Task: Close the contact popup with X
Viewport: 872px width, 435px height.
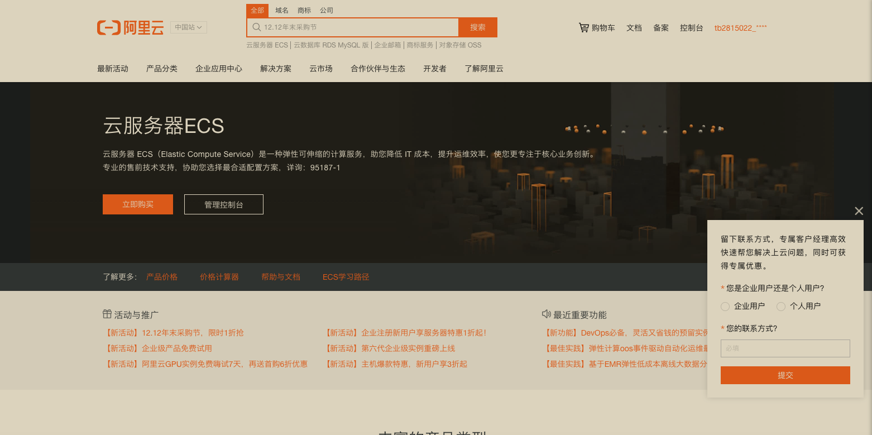Action: coord(859,211)
